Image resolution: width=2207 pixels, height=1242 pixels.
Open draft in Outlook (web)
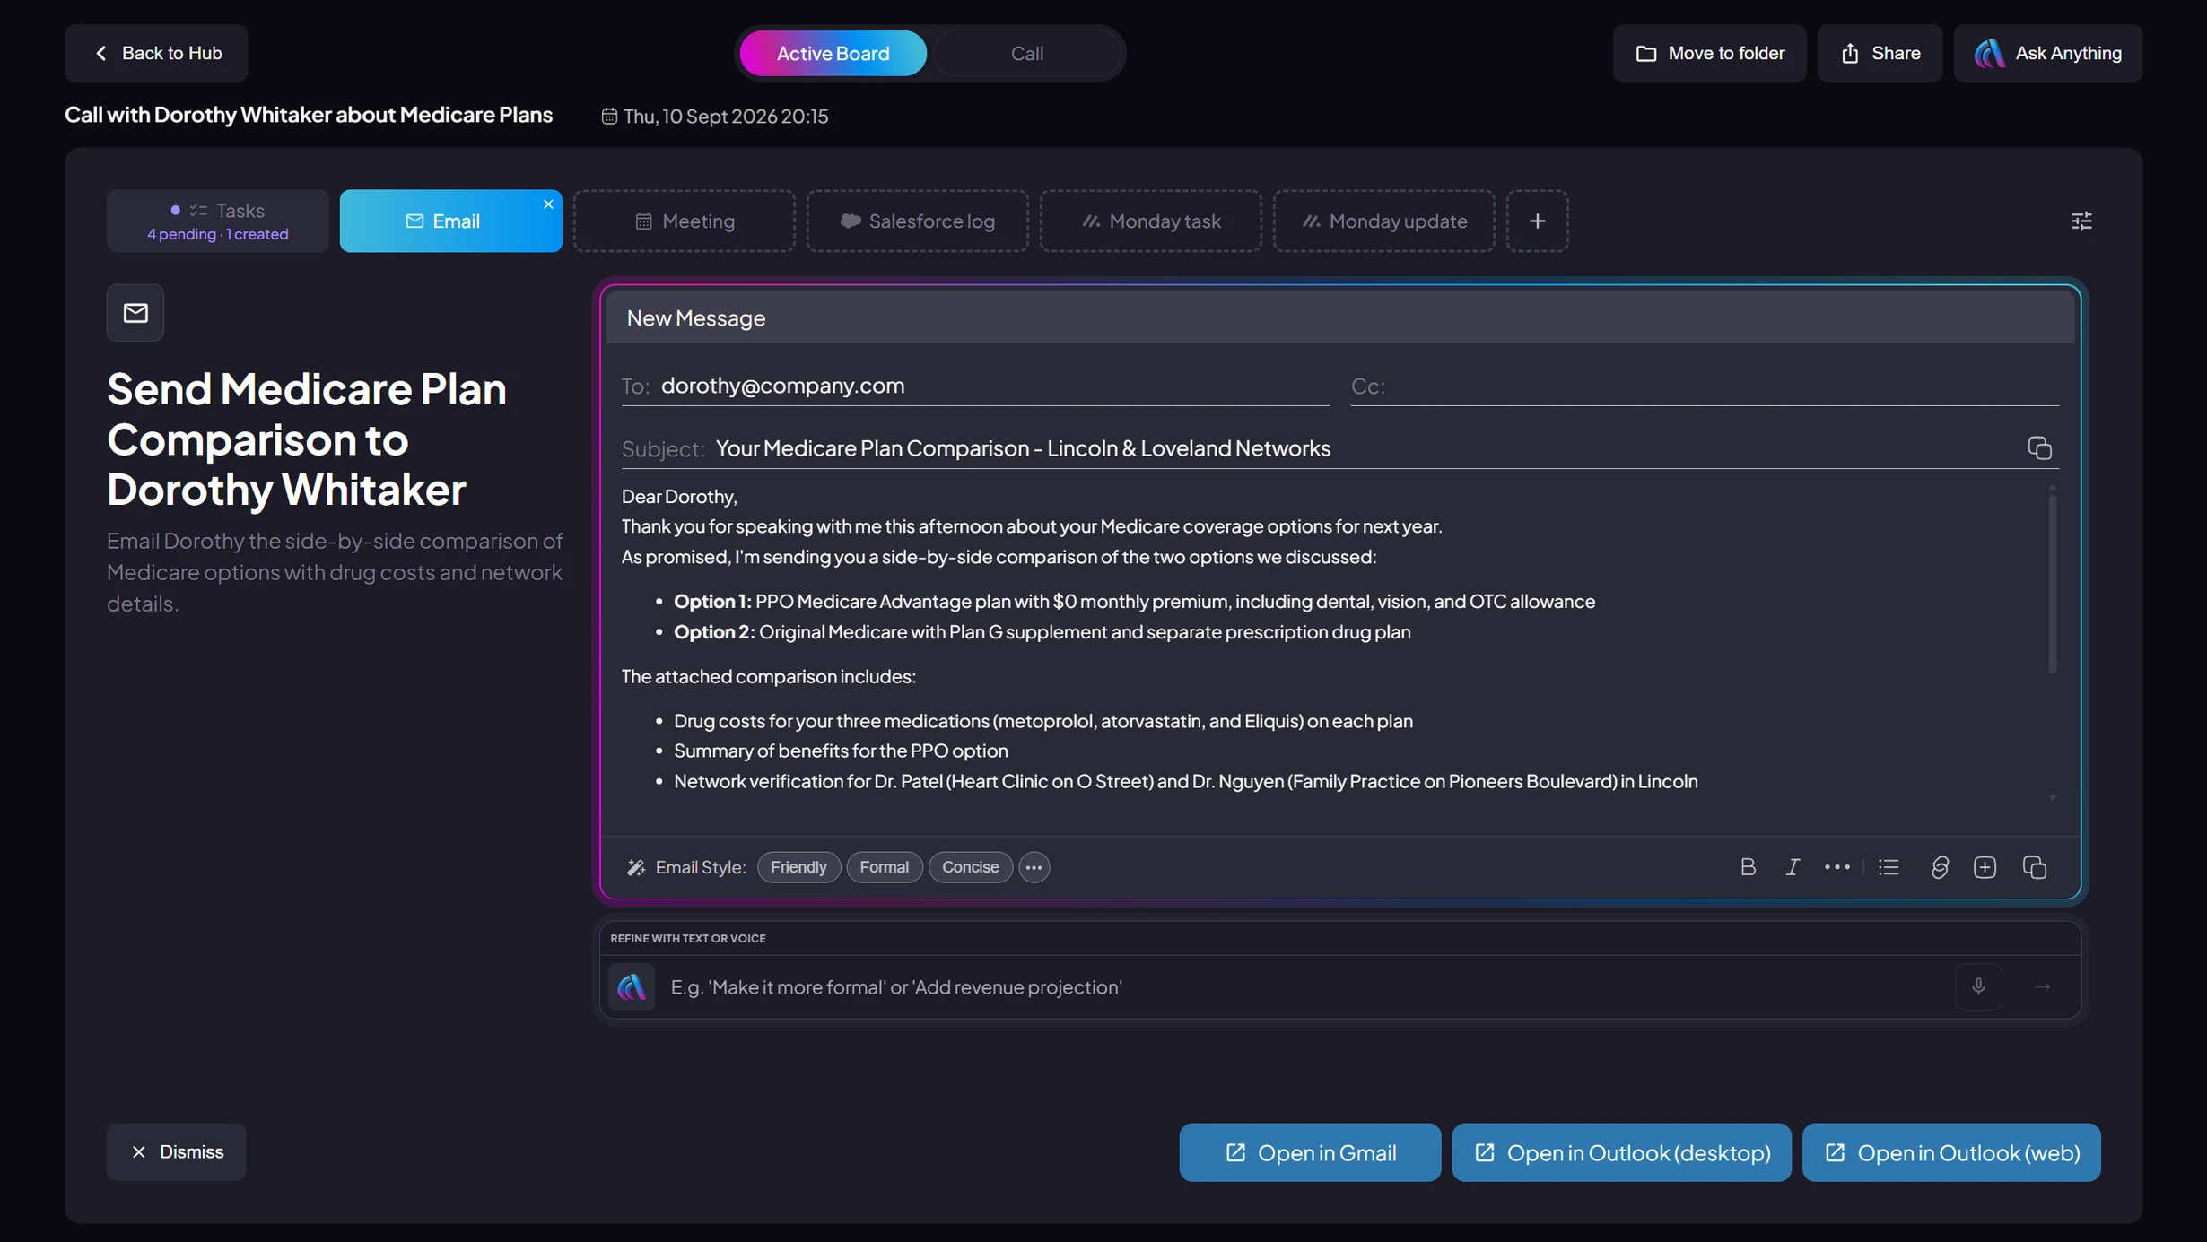pos(1951,1152)
